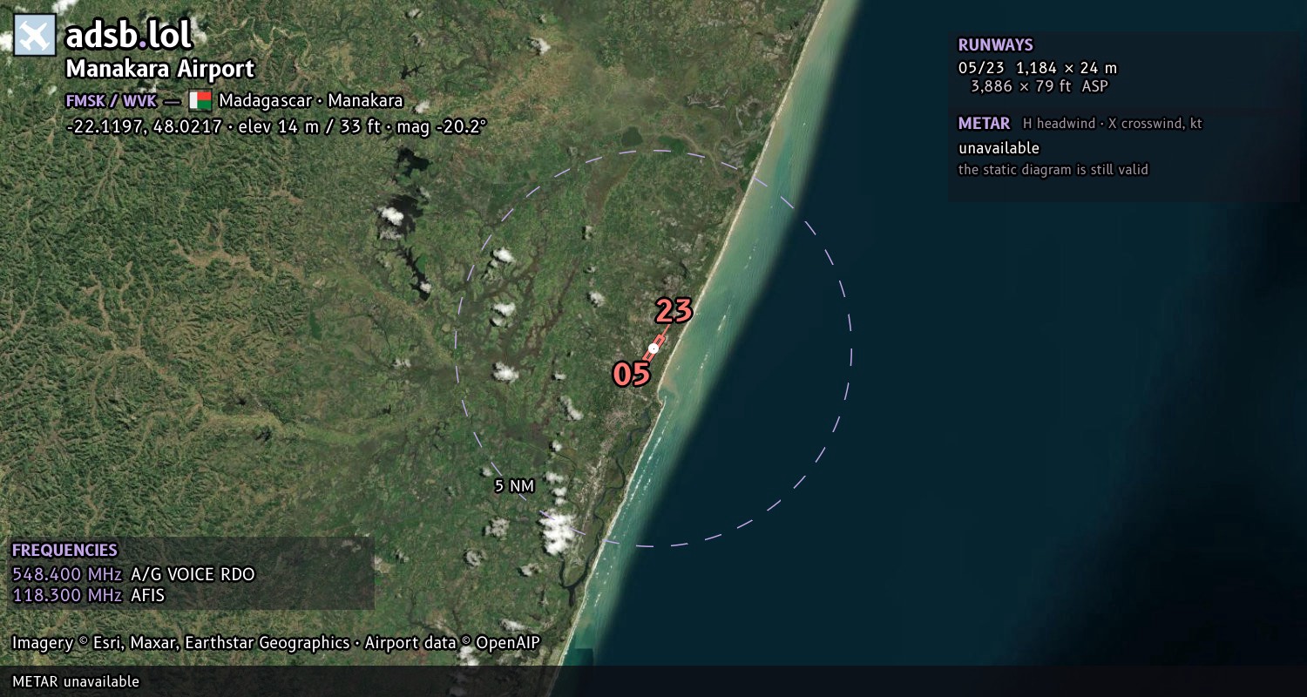Click the adsb.lol airplane logo icon
The width and height of the screenshot is (1307, 697).
(x=35, y=35)
